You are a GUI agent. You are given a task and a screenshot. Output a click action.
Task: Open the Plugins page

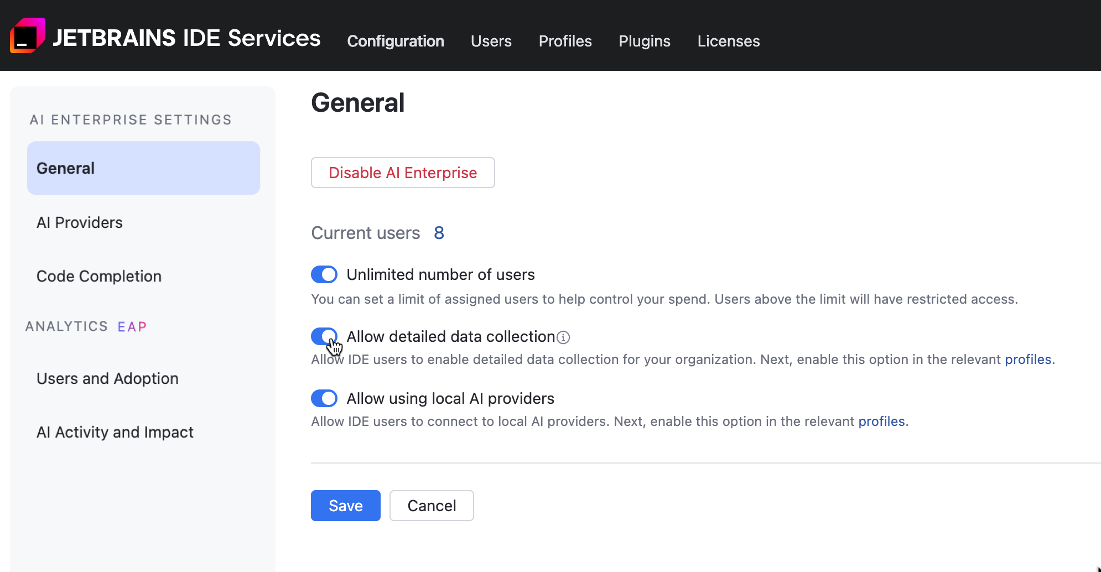click(645, 41)
